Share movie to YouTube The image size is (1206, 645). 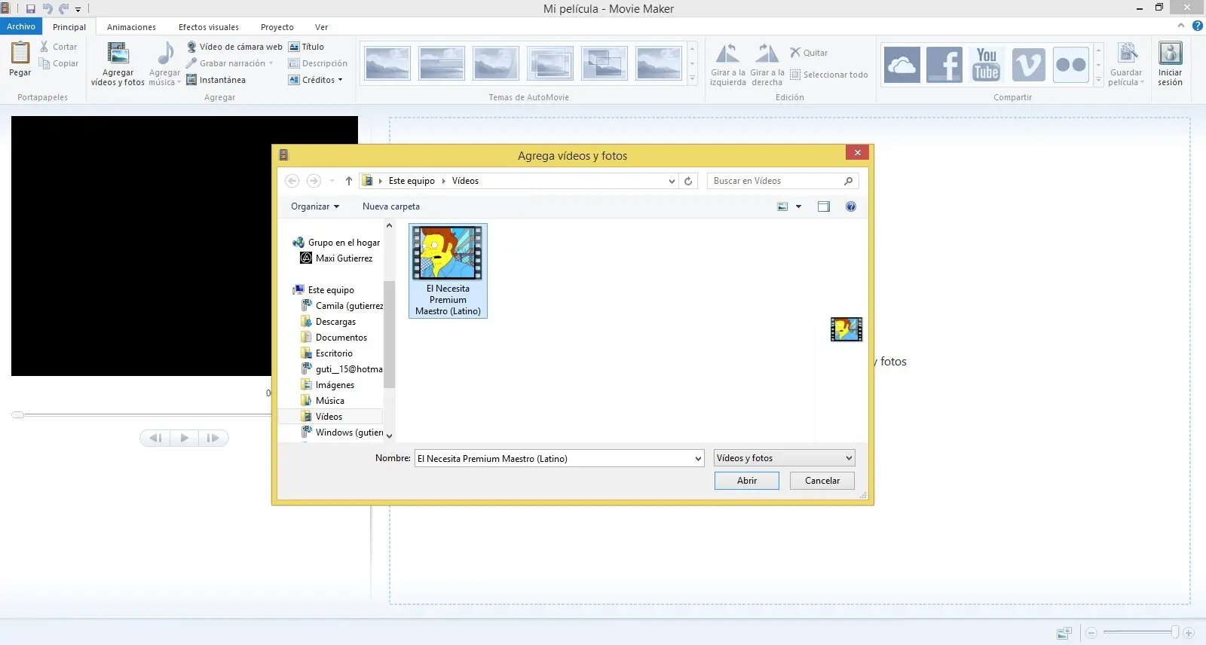click(986, 64)
